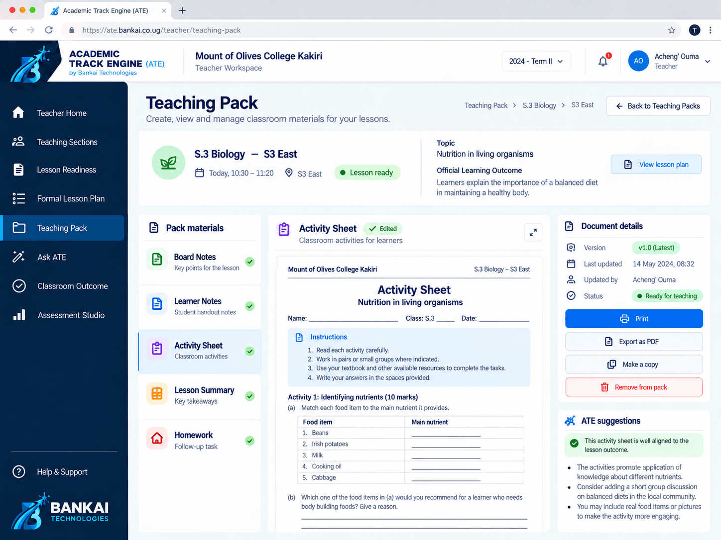Click the Help & Support question icon
Screen dimensions: 721x540
(18, 471)
